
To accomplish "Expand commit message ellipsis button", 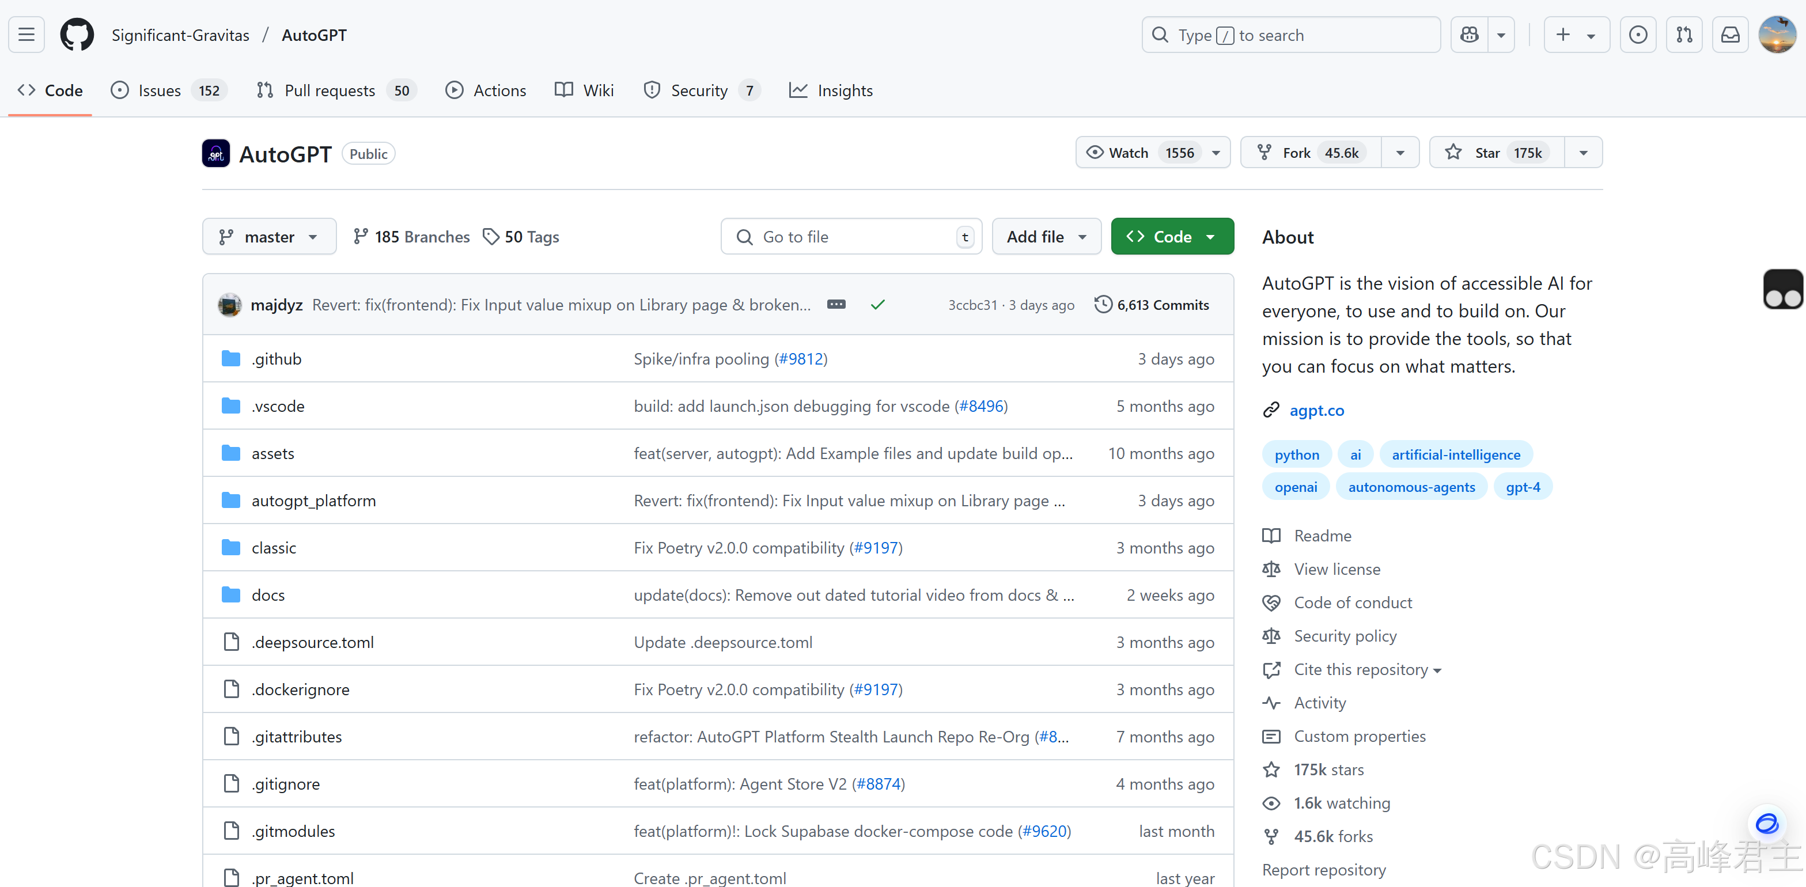I will coord(836,304).
